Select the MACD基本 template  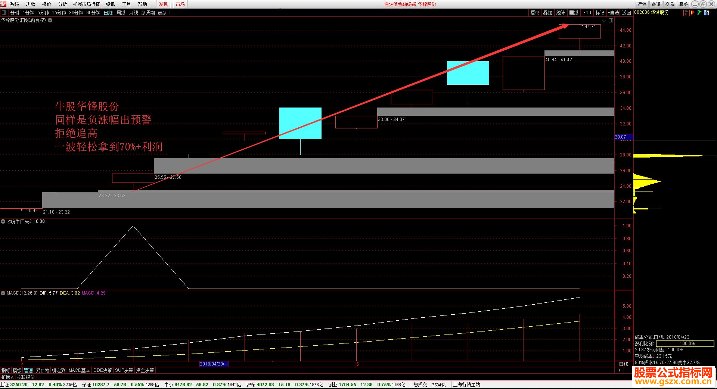point(80,370)
